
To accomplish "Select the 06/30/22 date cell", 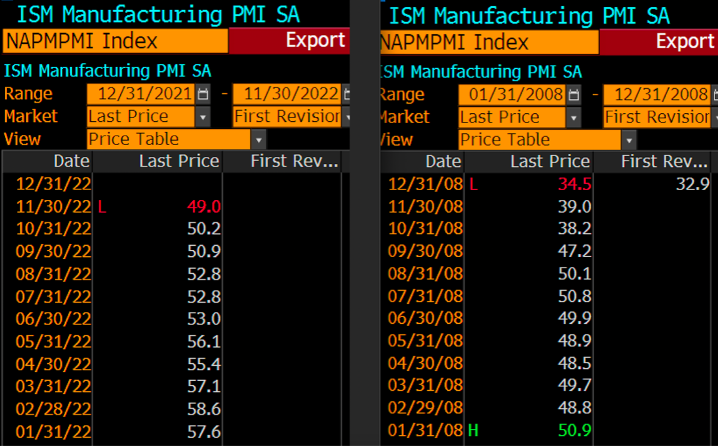I will coord(54,319).
